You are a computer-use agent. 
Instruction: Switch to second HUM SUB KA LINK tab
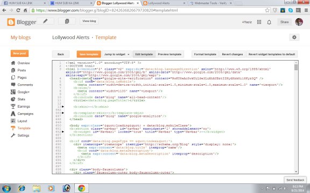[x=72, y=3]
